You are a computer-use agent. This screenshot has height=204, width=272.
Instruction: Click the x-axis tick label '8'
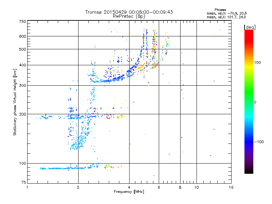pos(180,187)
